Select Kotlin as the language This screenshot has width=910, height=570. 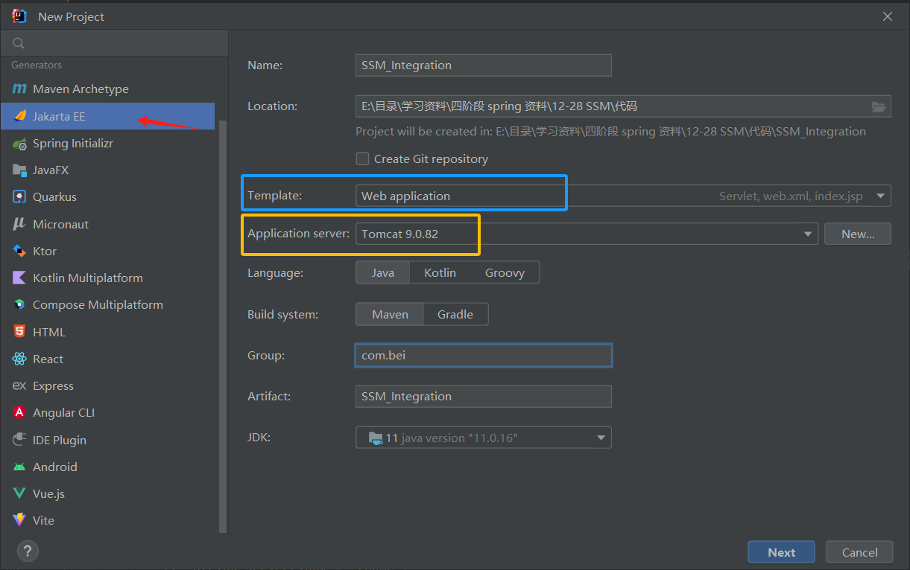pos(440,272)
